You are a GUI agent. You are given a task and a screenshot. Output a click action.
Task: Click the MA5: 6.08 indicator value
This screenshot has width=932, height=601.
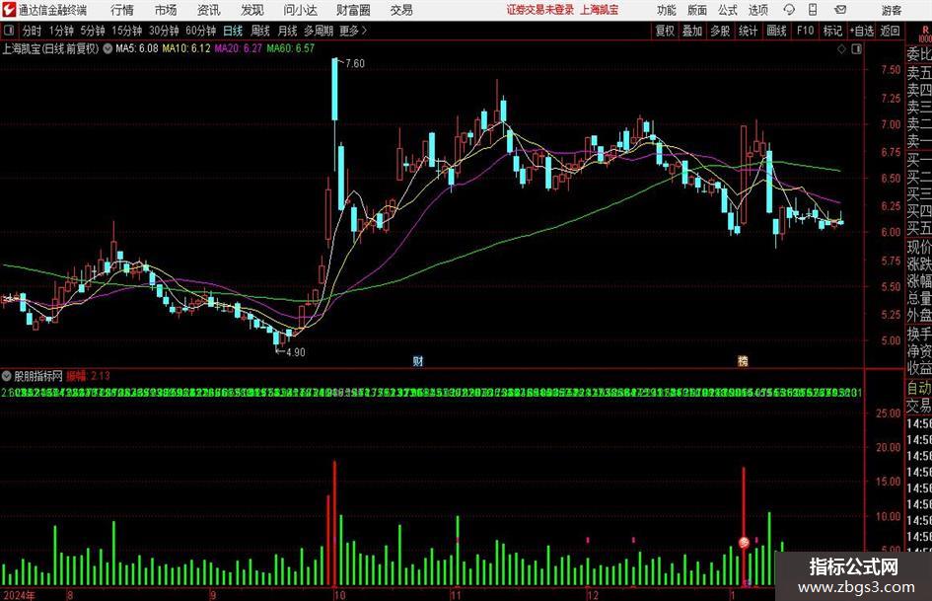pos(137,48)
